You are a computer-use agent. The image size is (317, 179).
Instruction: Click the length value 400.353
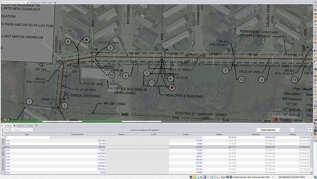199,160
